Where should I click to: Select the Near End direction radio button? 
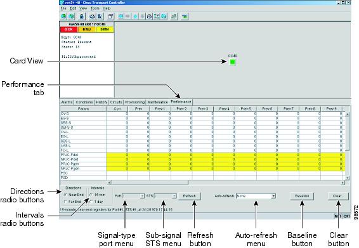click(65, 195)
